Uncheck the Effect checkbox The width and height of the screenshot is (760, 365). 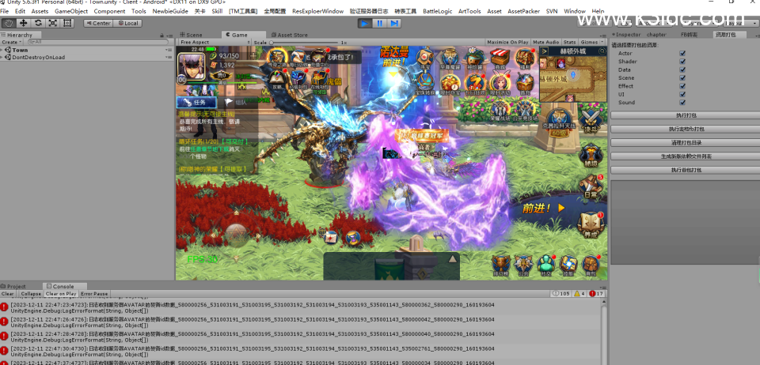point(682,86)
